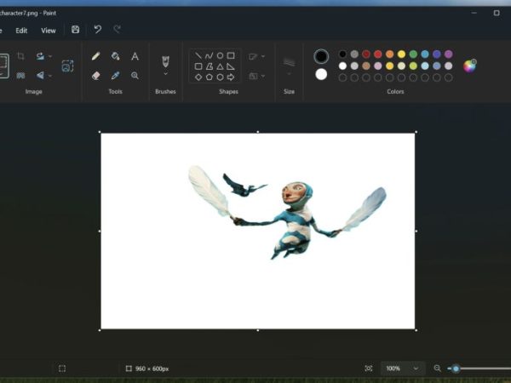511x383 pixels.
Task: Open the Rotate dropdown arrow
Action: (50, 56)
